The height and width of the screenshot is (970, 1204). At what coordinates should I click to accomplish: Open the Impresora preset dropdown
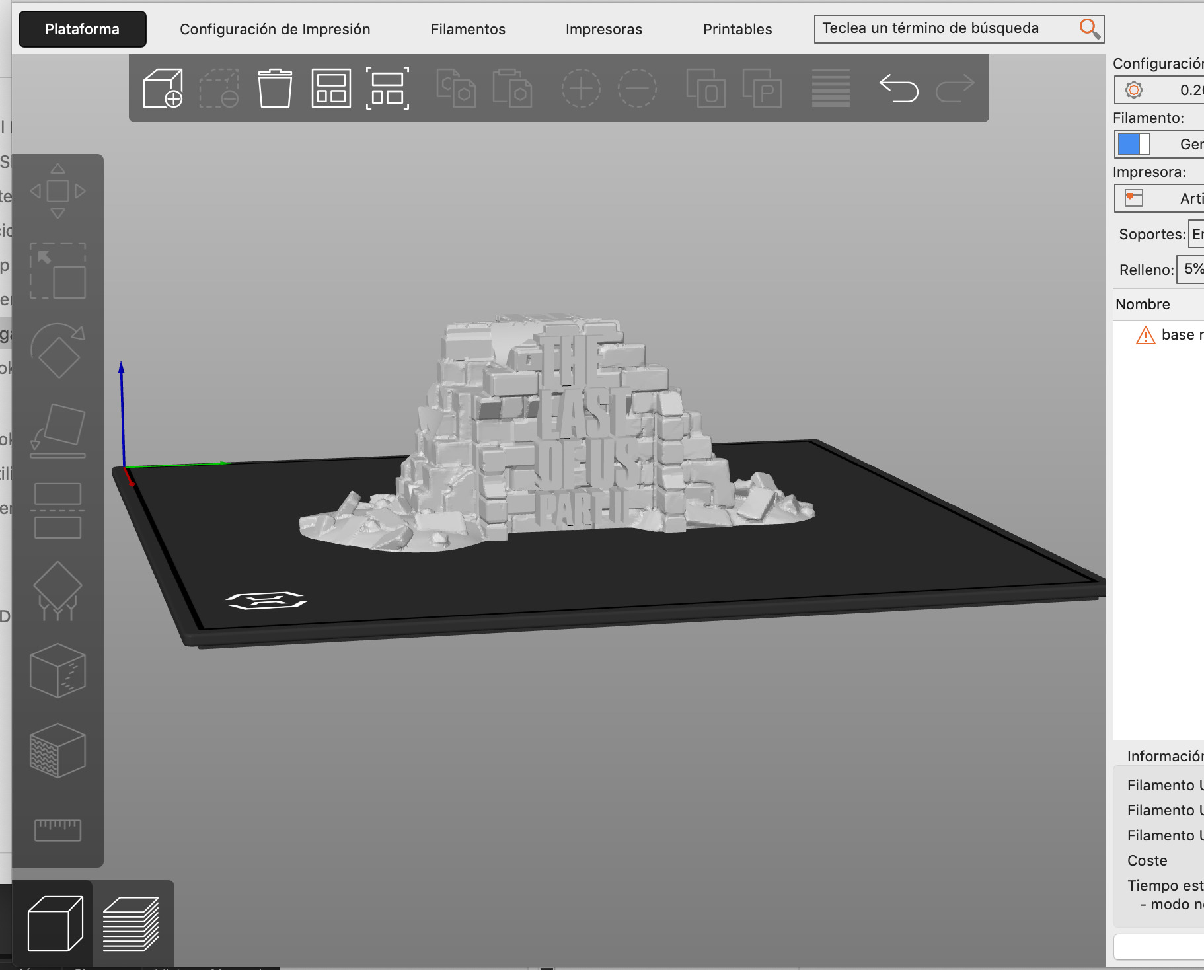pyautogui.click(x=1159, y=198)
